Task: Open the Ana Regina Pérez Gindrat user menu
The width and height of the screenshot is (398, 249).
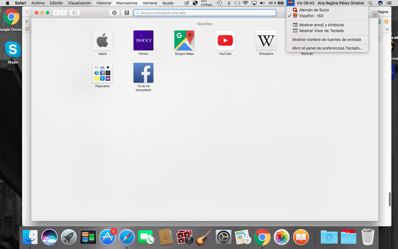Action: [341, 3]
